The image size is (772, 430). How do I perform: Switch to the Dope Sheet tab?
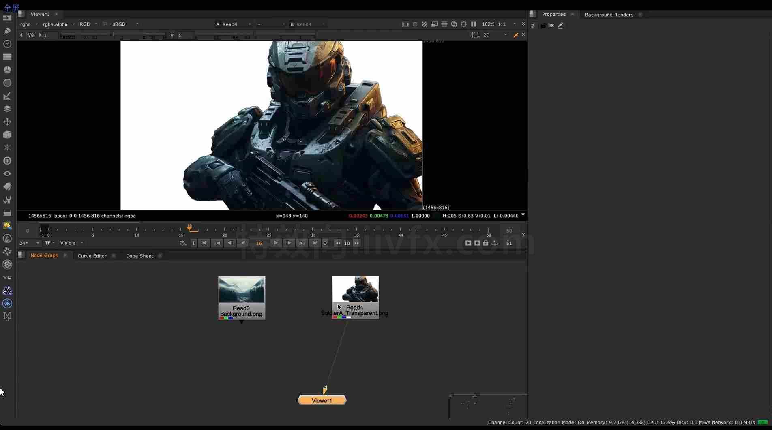[139, 256]
